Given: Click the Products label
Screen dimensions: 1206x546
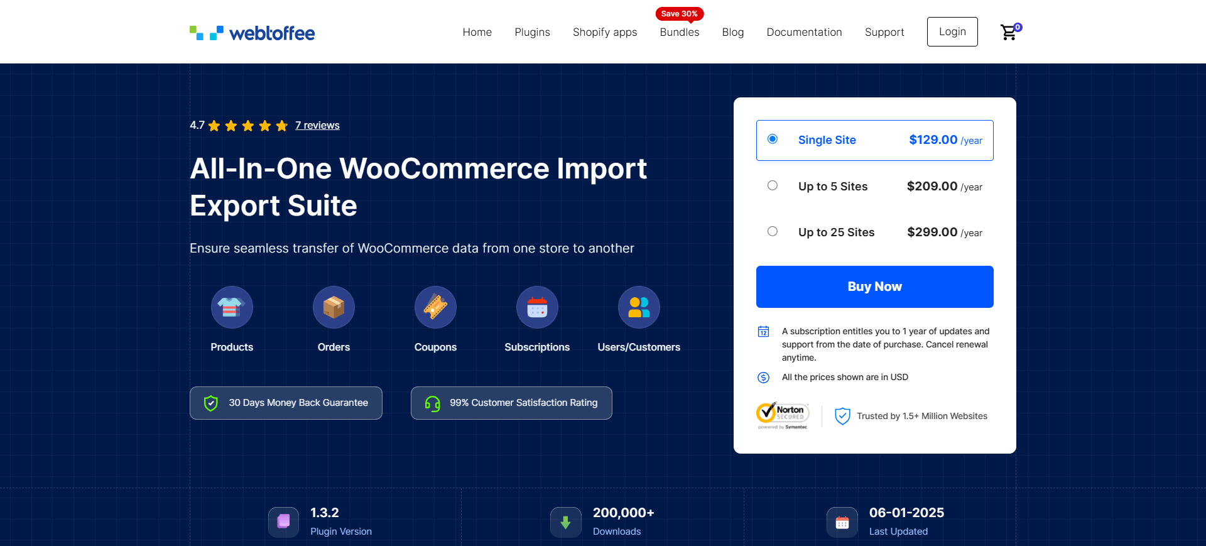Looking at the screenshot, I should coord(232,347).
